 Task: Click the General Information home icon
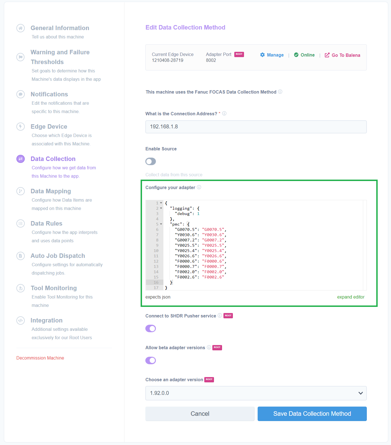pos(21,28)
